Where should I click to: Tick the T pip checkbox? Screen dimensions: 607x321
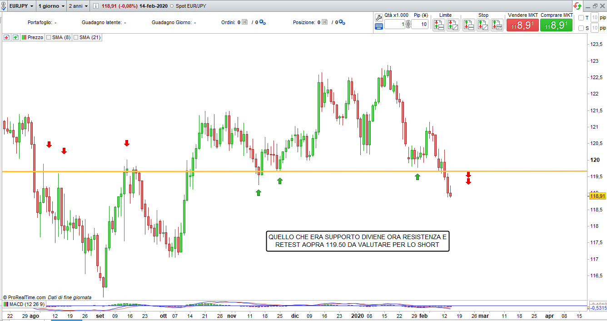point(581,18)
